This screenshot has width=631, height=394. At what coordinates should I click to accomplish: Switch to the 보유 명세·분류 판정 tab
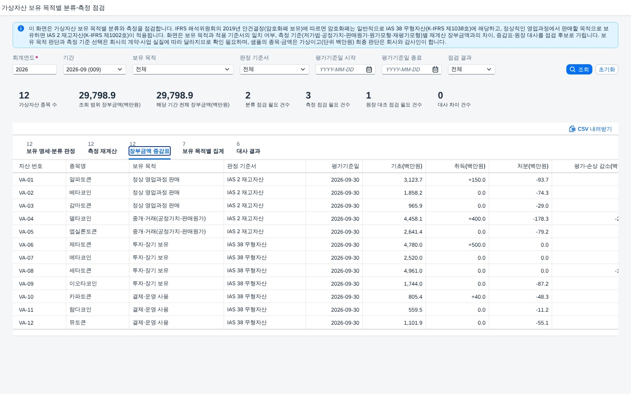pyautogui.click(x=50, y=151)
